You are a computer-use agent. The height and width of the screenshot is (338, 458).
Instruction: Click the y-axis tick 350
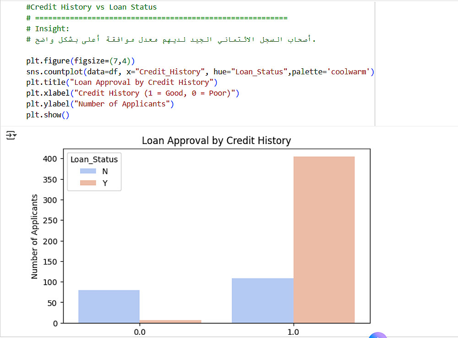pyautogui.click(x=50, y=179)
